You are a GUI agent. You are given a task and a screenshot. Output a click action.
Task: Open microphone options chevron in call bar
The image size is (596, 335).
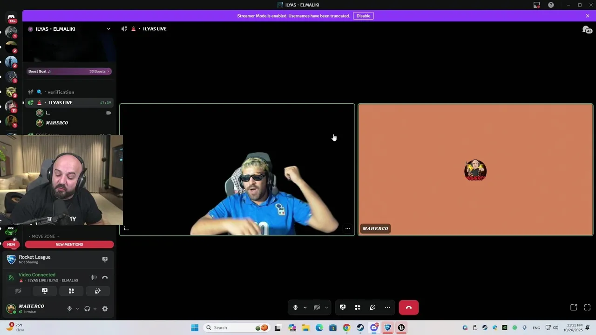[x=305, y=308]
